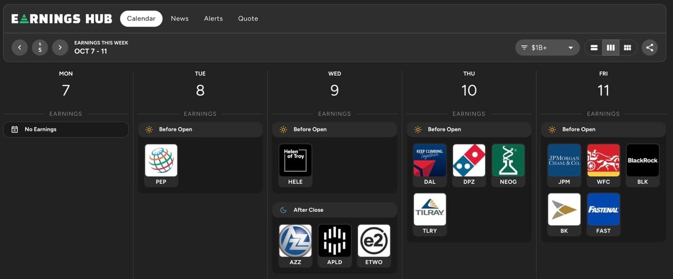The height and width of the screenshot is (279, 673).
Task: Open Wells Fargo WFC earnings tile
Action: click(x=603, y=165)
